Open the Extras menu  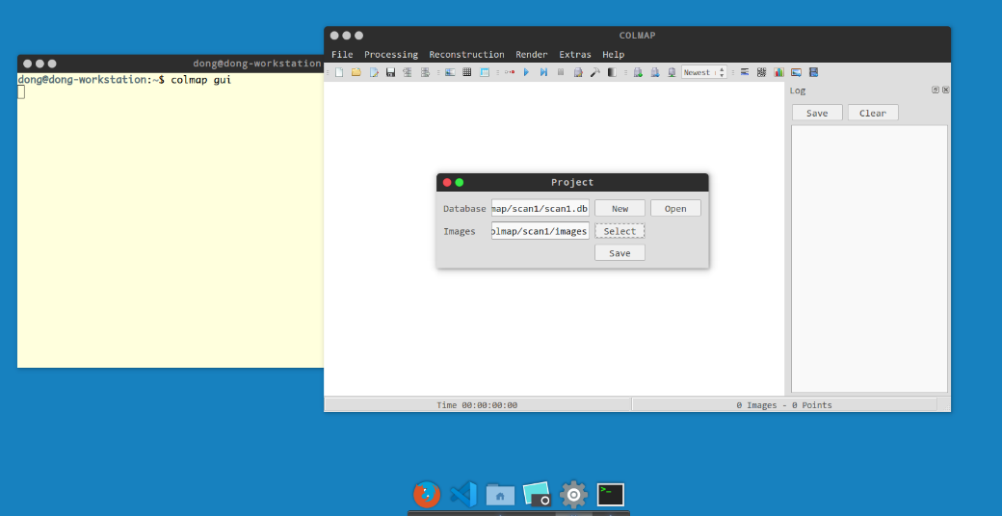click(575, 54)
